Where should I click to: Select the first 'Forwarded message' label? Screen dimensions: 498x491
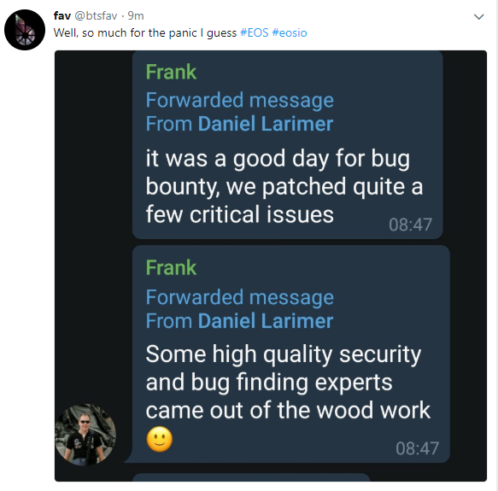point(240,100)
